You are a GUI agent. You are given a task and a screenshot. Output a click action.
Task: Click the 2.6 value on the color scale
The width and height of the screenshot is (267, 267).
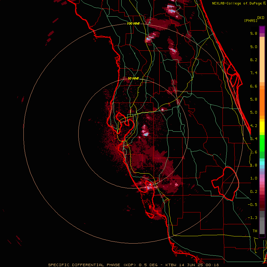[x=254, y=152]
